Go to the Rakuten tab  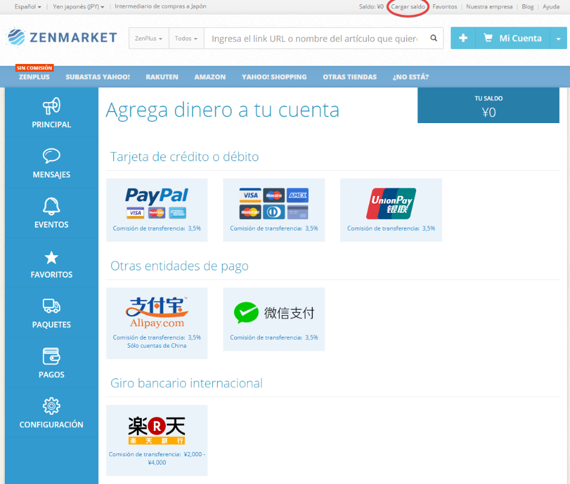click(x=162, y=77)
